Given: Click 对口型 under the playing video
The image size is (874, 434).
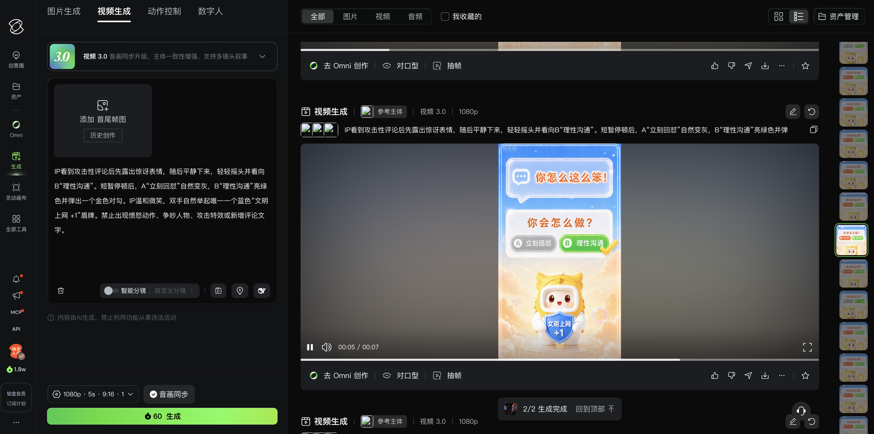Looking at the screenshot, I should click(x=400, y=375).
